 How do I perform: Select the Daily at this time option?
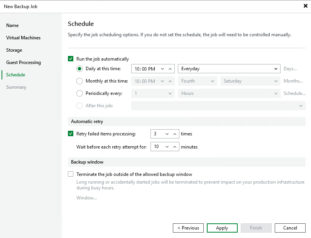pos(79,69)
